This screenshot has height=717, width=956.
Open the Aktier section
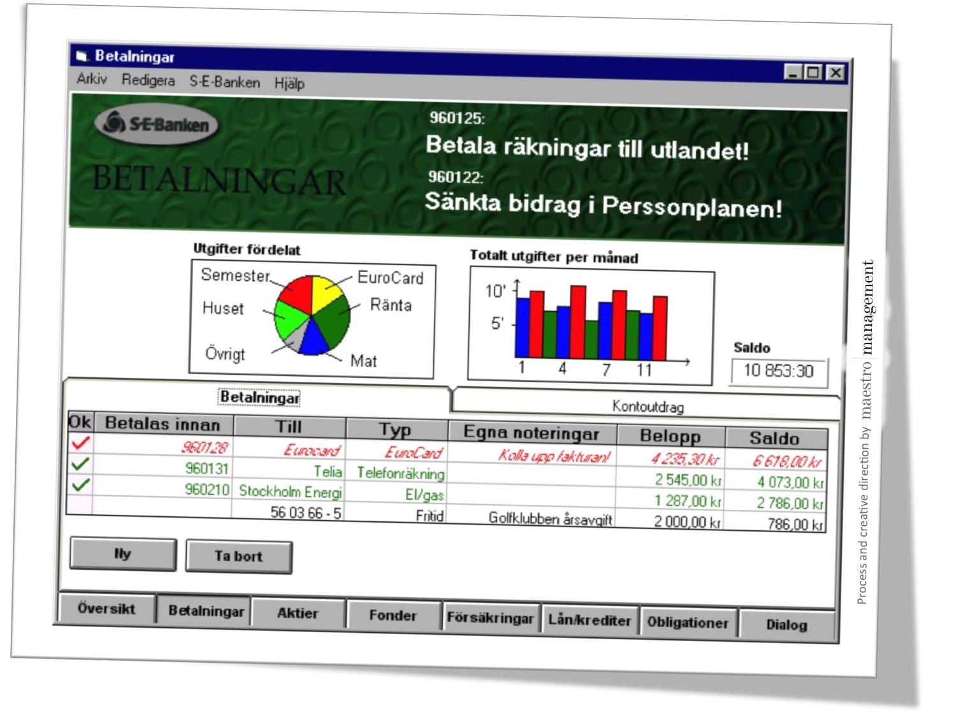pyautogui.click(x=298, y=613)
